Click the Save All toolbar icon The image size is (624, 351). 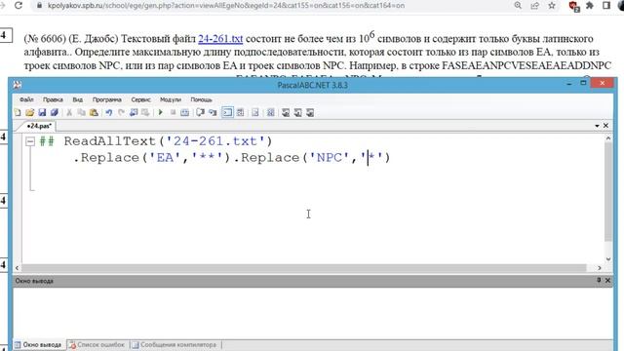pos(55,113)
